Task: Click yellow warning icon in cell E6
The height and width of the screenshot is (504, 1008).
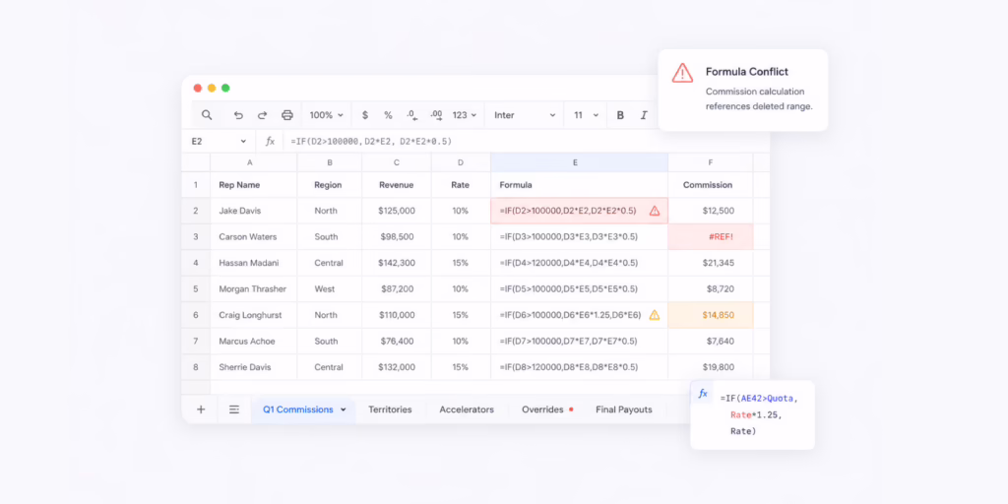Action: click(655, 315)
